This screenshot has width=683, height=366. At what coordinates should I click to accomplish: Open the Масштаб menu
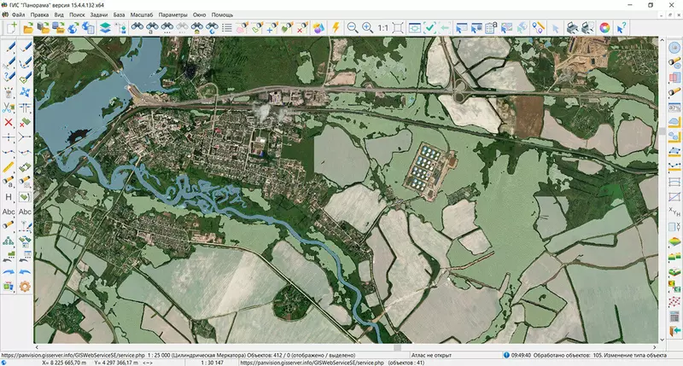[x=140, y=15]
